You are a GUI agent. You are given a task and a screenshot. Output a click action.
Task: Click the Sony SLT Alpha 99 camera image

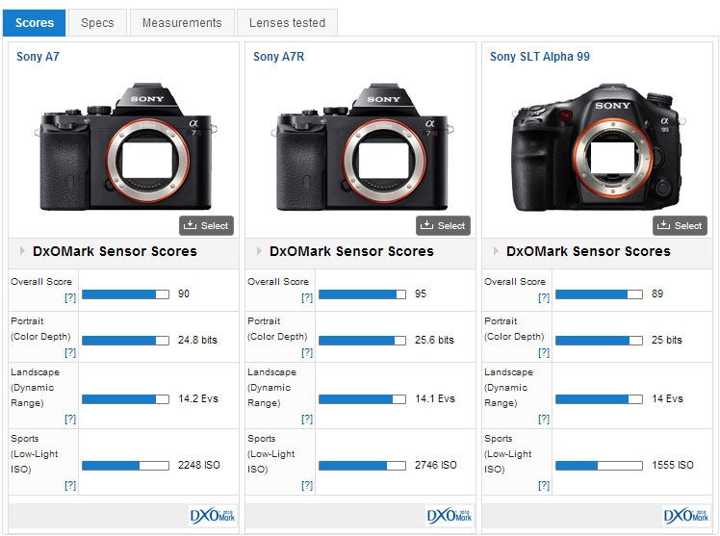(x=599, y=147)
